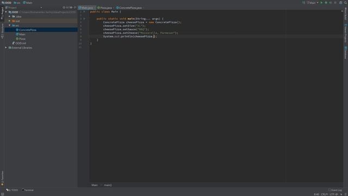Click the run gutter arrow beside main method
Screen dimensions: 348x196
(x=84, y=19)
